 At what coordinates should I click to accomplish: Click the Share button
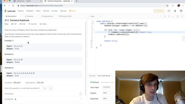coord(43,24)
